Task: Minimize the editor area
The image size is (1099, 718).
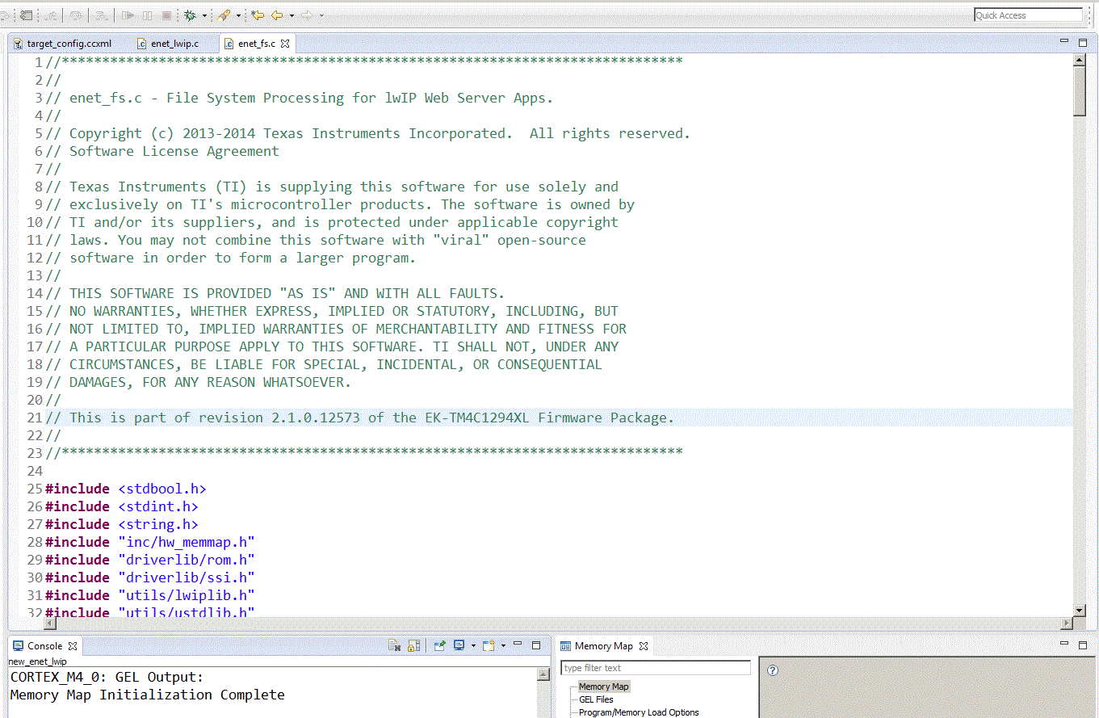Action: click(1063, 42)
